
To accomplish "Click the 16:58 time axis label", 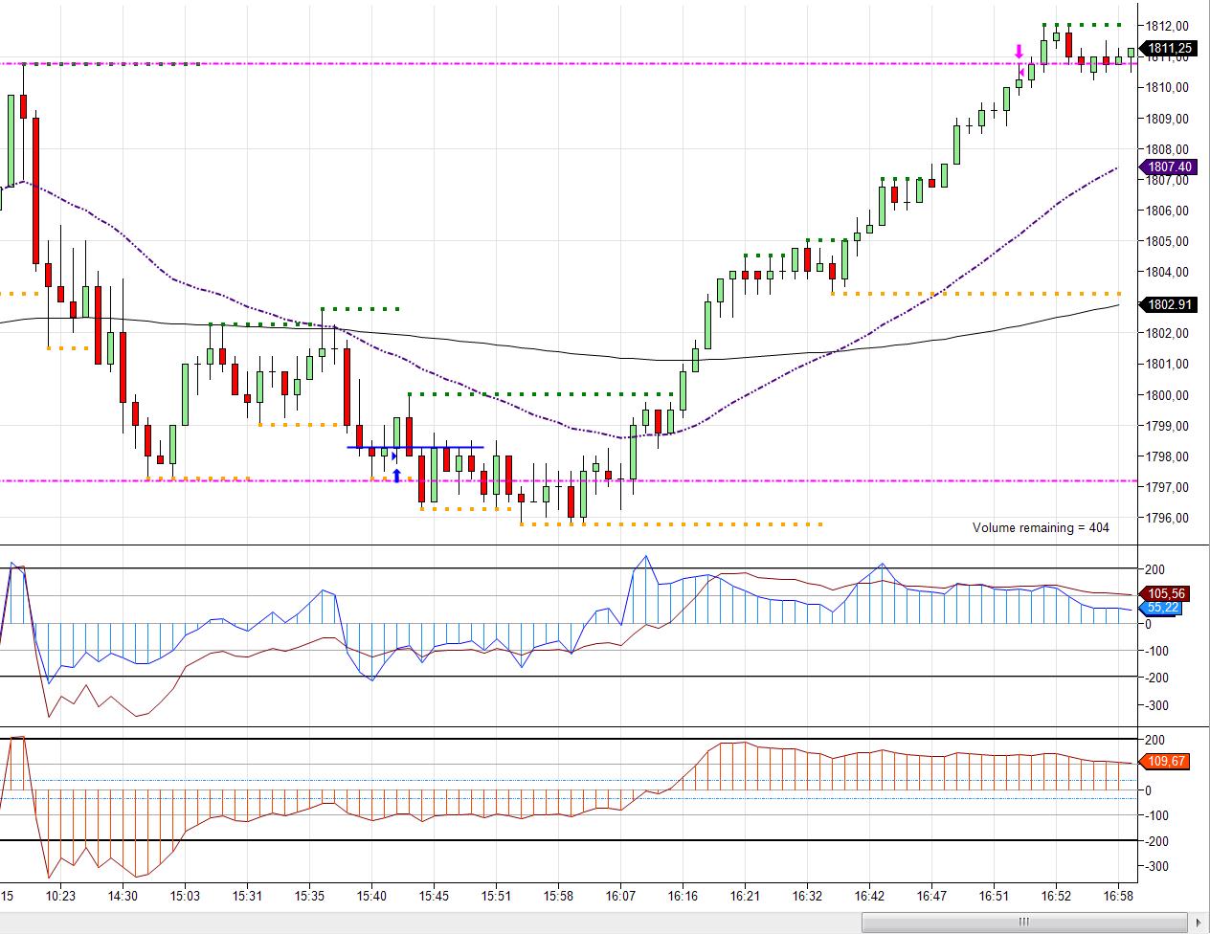I will point(1118,897).
